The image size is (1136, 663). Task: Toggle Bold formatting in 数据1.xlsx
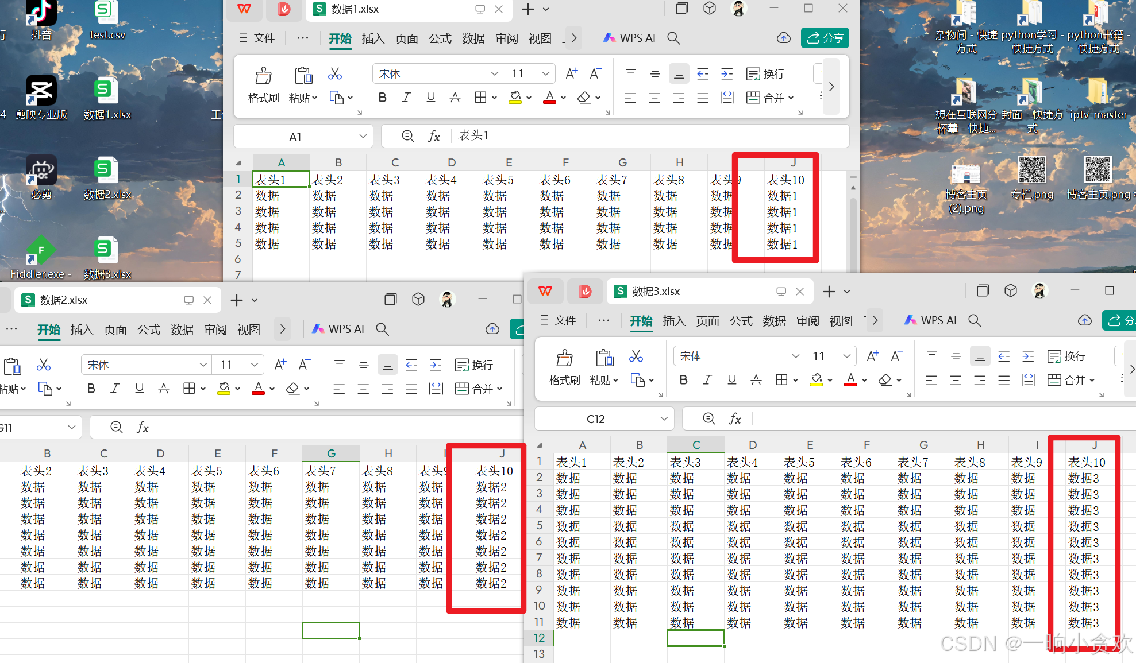pyautogui.click(x=382, y=98)
